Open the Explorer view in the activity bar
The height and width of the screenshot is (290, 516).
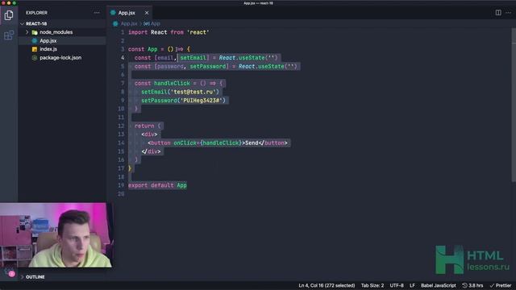(9, 15)
